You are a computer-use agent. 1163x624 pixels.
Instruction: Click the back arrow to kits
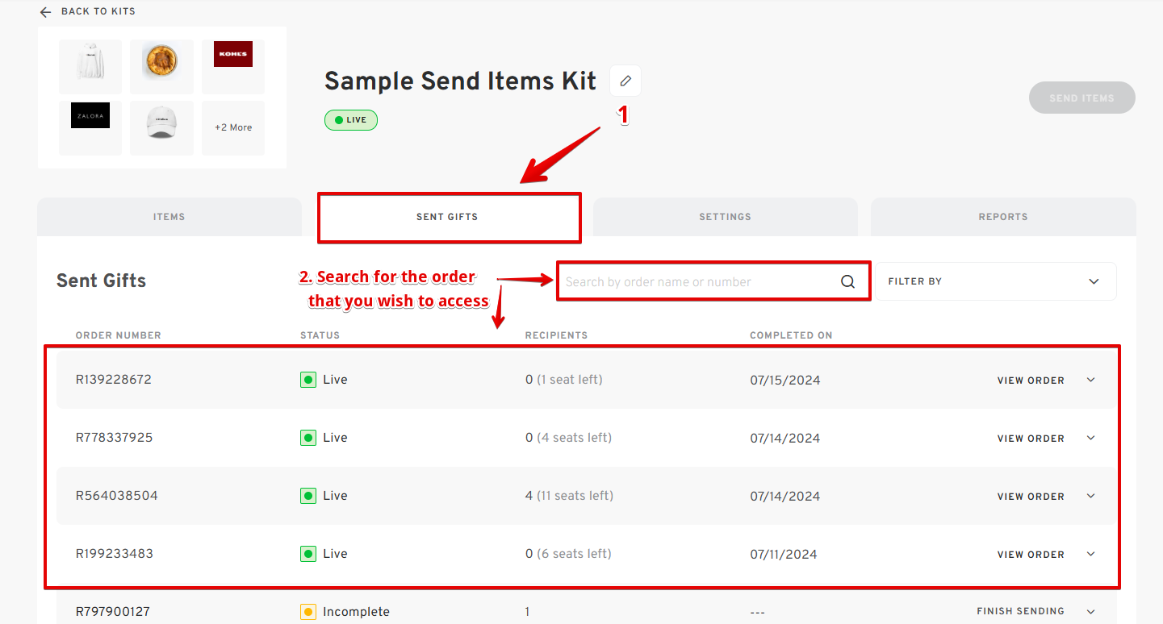45,12
